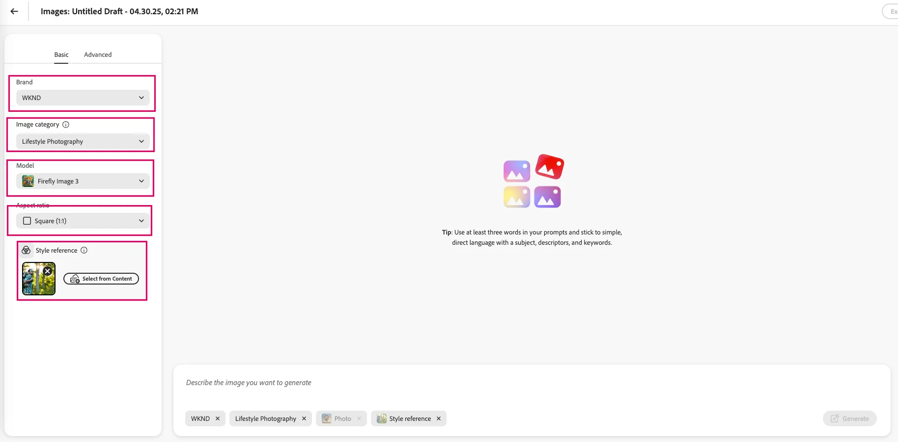This screenshot has width=898, height=442.
Task: Click the Image category info icon
Action: (x=66, y=125)
